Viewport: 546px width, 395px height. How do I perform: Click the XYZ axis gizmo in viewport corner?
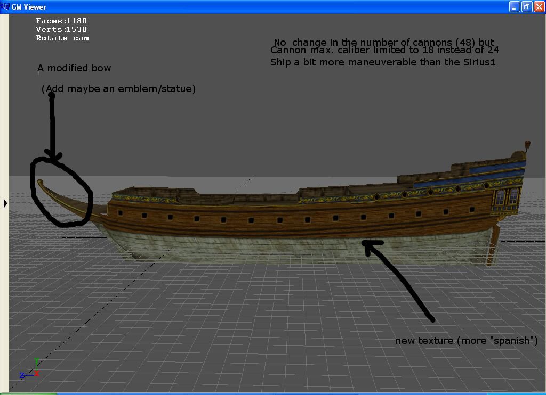(x=30, y=369)
